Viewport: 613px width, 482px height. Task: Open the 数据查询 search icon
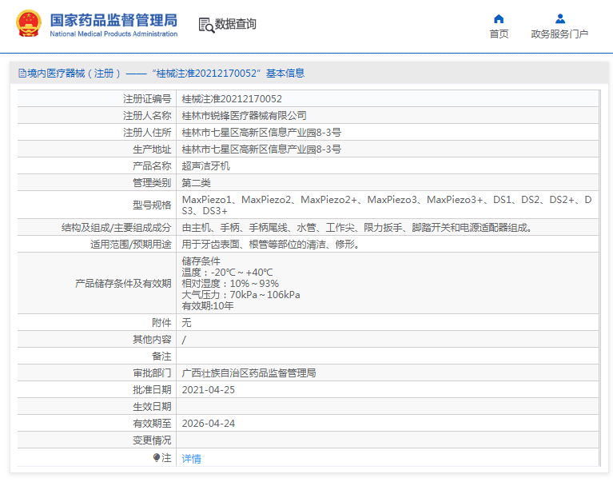206,25
